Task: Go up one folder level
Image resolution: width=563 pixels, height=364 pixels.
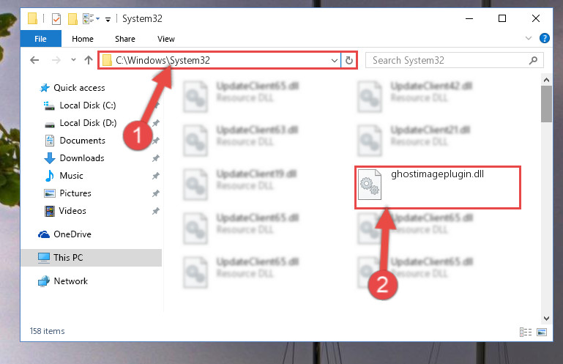Action: pyautogui.click(x=89, y=60)
